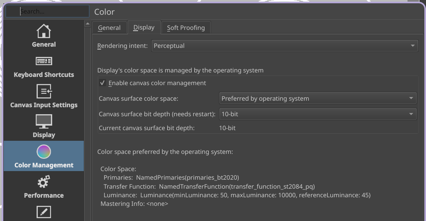Click the Rendering intent label
The image size is (426, 221).
pos(122,46)
